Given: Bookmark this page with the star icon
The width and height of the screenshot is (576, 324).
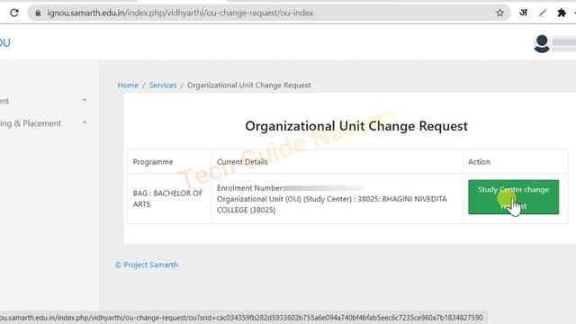Looking at the screenshot, I should pyautogui.click(x=499, y=13).
